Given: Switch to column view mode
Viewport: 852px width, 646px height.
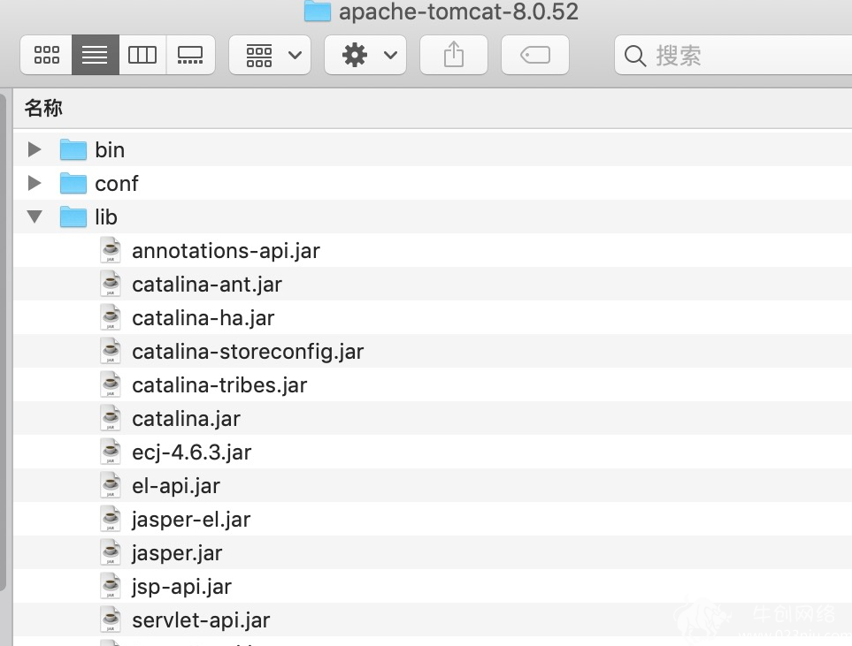Looking at the screenshot, I should coord(142,55).
